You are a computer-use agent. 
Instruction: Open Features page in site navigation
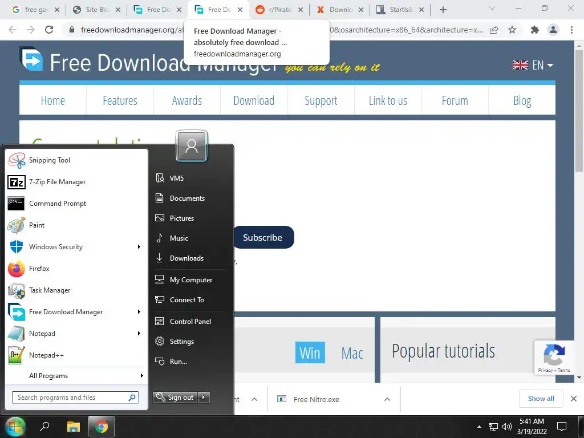[120, 100]
